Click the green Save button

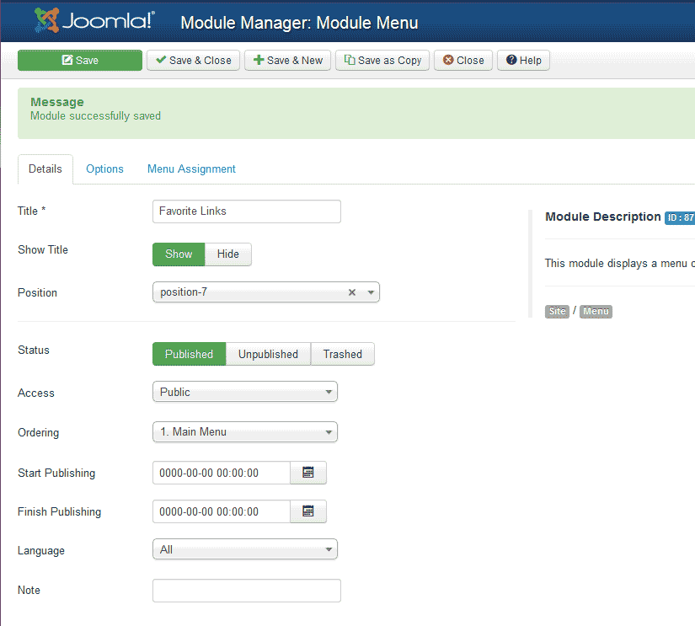click(x=80, y=61)
